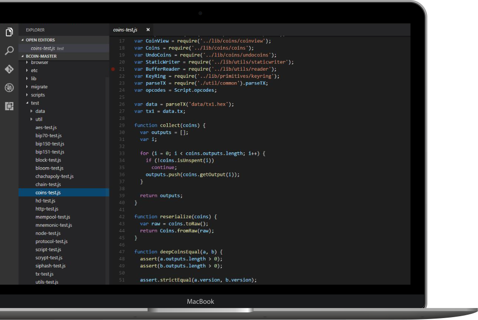
Task: Collapse the test folder
Action: (35, 103)
